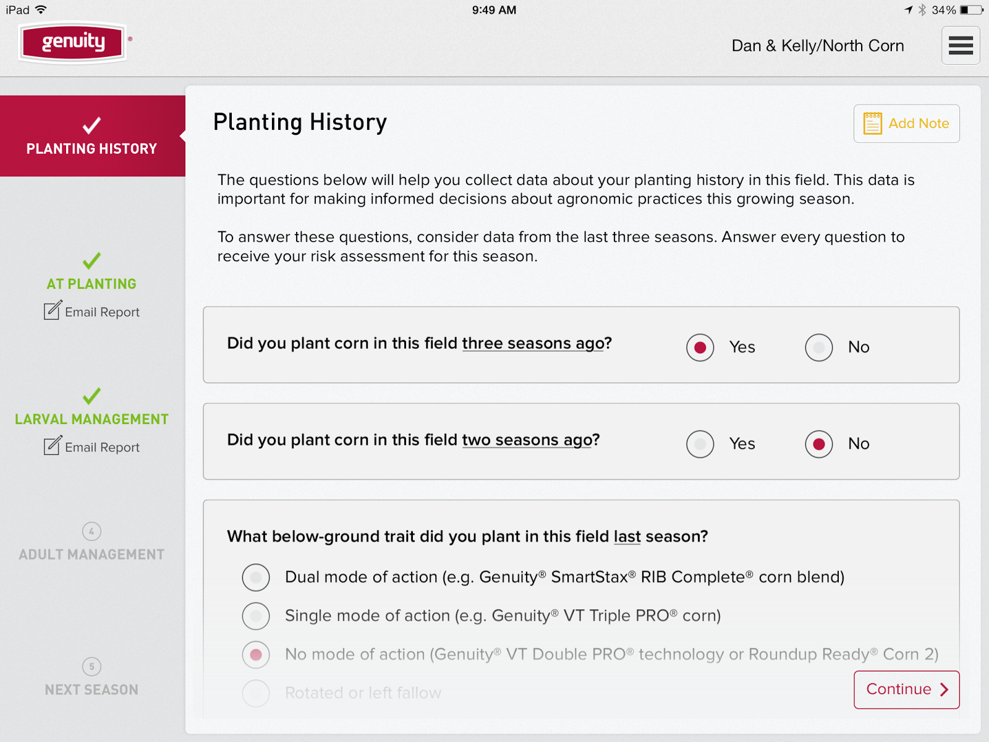Screen dimensions: 989x742
Task: Click the step 4 circle icon
Action: pos(91,531)
